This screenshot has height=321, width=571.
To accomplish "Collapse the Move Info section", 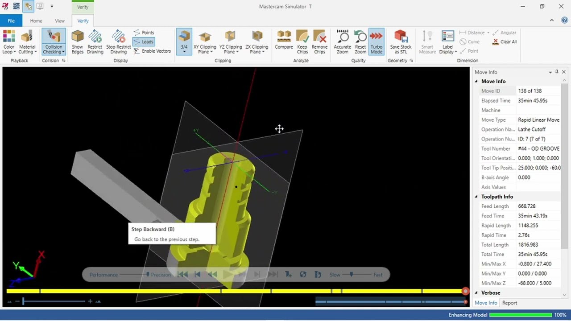I will [x=476, y=82].
